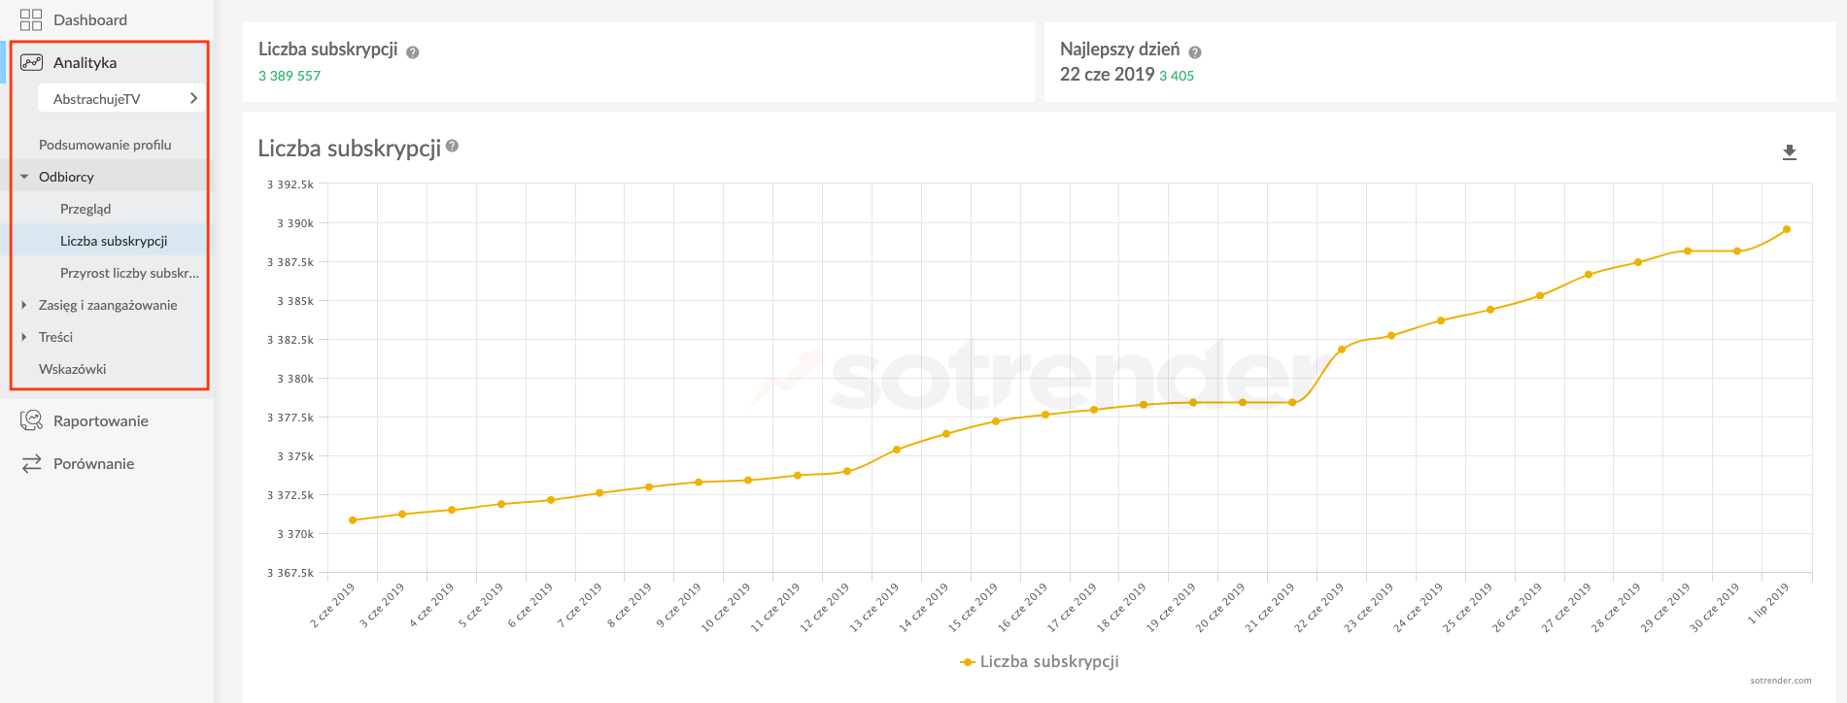Click help icon beside chart title Liczba subskrypcji
The width and height of the screenshot is (1847, 703).
[453, 147]
